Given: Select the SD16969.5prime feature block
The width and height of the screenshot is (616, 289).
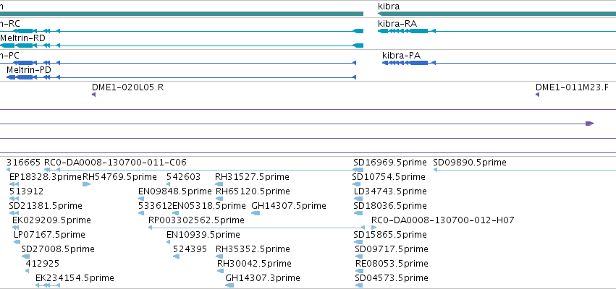Looking at the screenshot, I should pos(358,169).
